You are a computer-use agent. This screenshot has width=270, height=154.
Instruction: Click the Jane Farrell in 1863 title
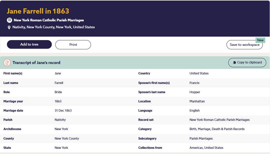click(38, 11)
